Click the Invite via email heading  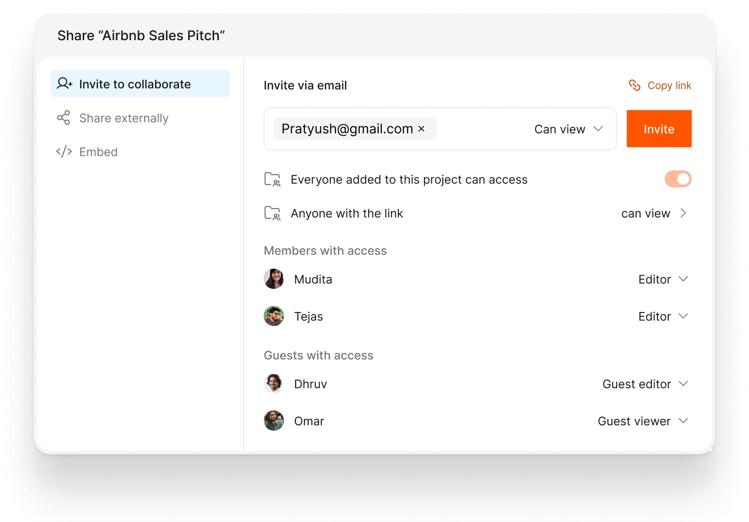tap(305, 86)
